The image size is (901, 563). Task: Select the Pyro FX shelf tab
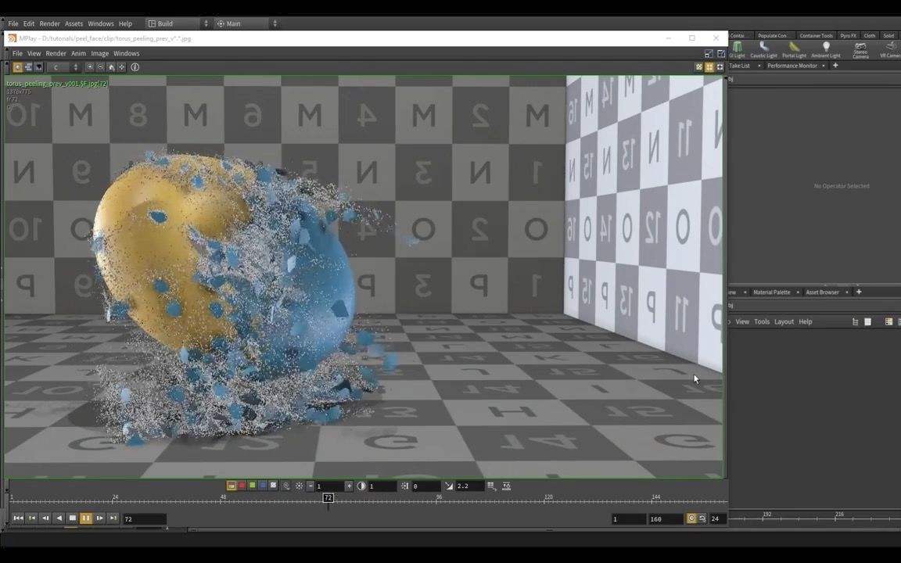848,36
